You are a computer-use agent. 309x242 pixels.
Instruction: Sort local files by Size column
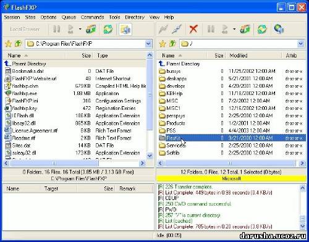(79, 56)
